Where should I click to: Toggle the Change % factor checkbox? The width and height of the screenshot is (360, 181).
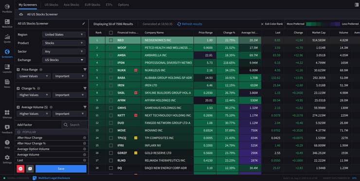[x=18, y=89]
